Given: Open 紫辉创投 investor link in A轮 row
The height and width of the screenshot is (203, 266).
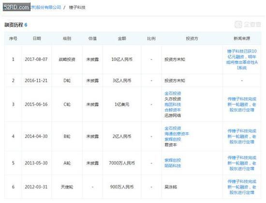Looking at the screenshot, I should (173, 160).
